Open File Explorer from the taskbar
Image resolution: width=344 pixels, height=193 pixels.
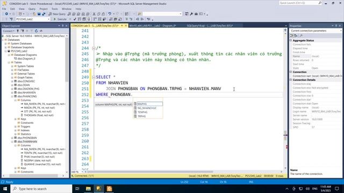coord(88,189)
